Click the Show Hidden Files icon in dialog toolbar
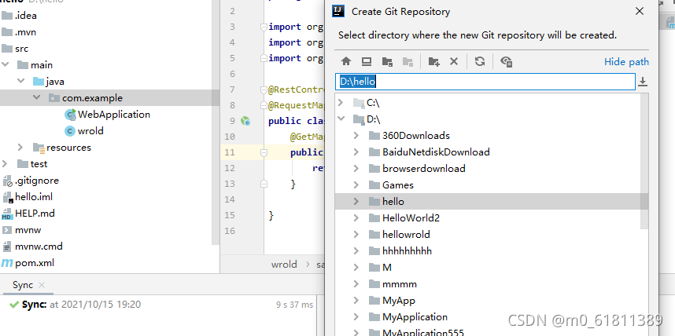675x336 pixels. [507, 61]
